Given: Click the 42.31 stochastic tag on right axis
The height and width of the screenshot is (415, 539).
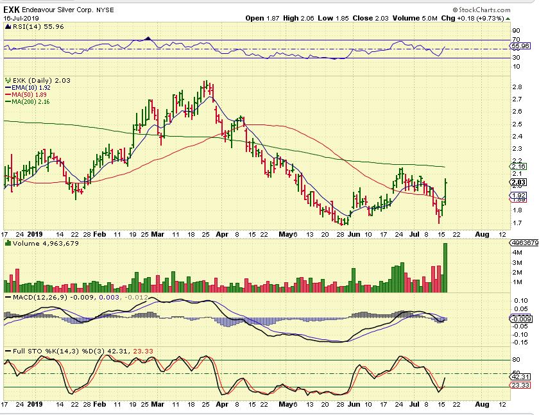Looking at the screenshot, I should click(520, 377).
